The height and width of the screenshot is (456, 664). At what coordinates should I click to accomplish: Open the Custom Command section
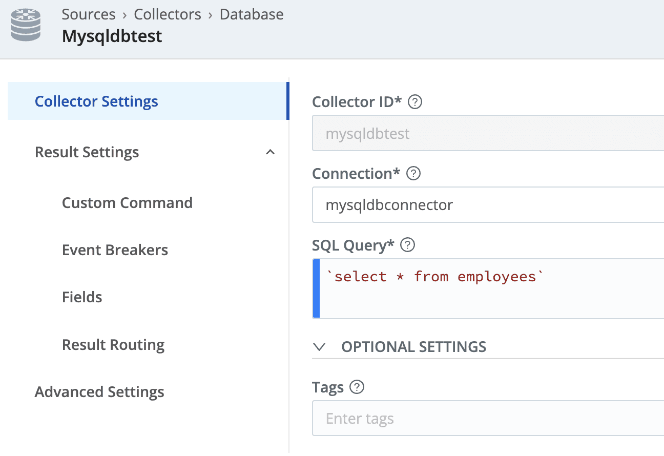coord(127,203)
